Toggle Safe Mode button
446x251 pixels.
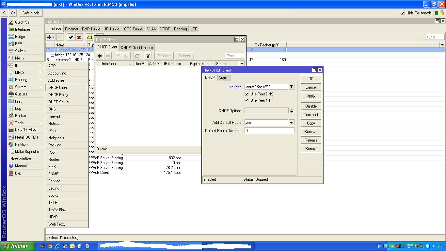pos(31,13)
